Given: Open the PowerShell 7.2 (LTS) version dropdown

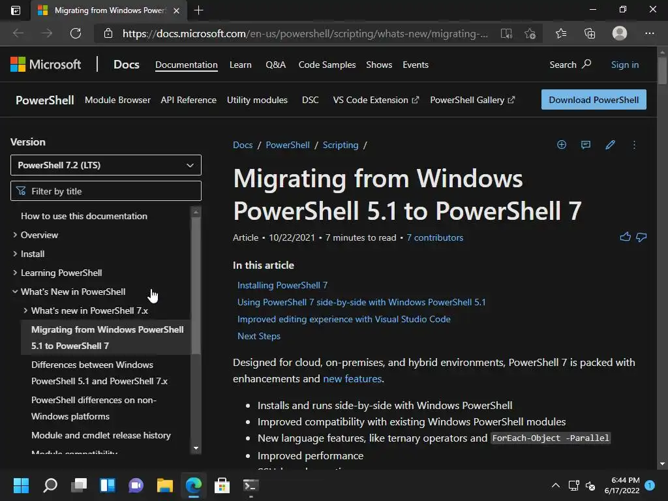Looking at the screenshot, I should [106, 165].
